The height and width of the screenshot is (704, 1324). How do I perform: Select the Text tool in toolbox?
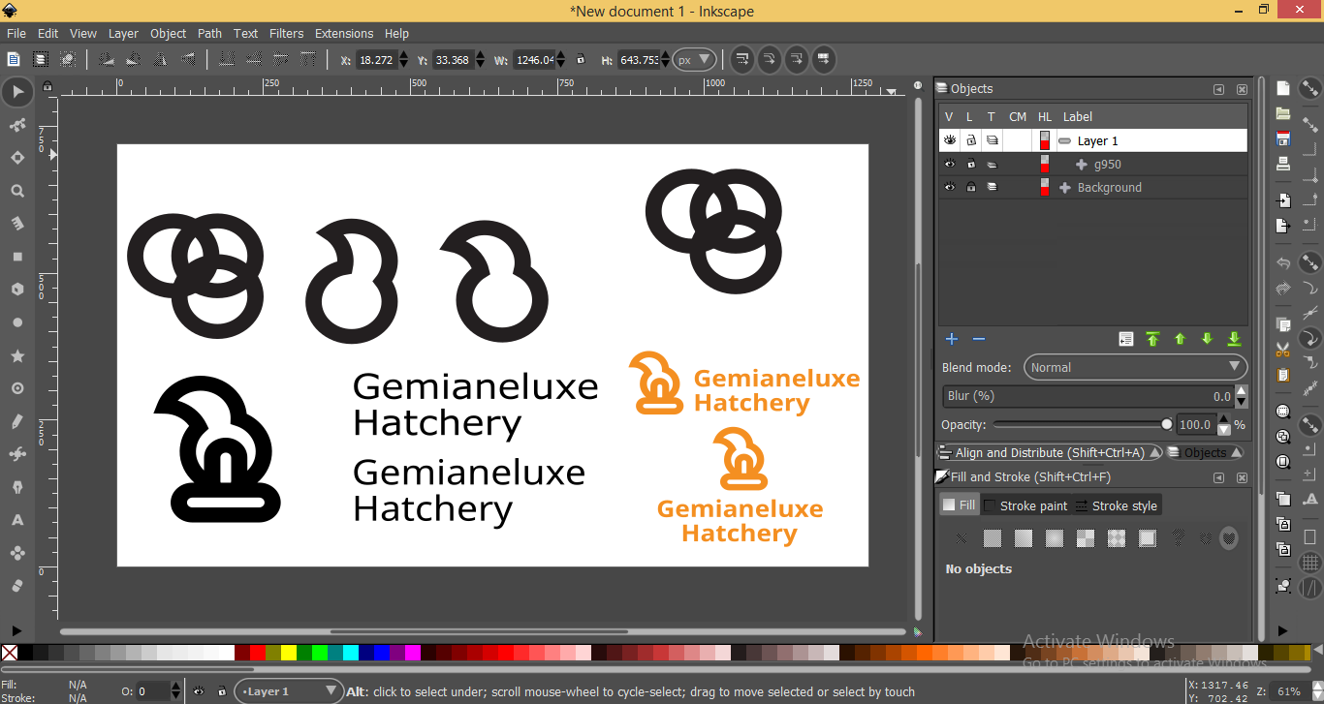(16, 520)
